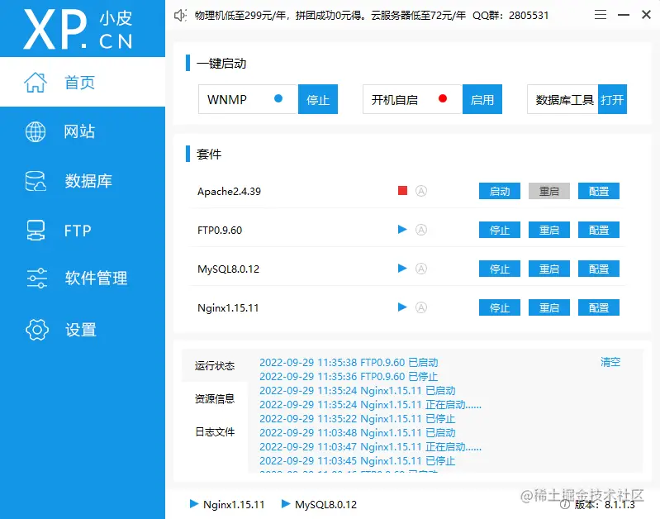660x519 pixels.
Task: Open 配置 for FTP0.9.60
Action: (x=599, y=230)
